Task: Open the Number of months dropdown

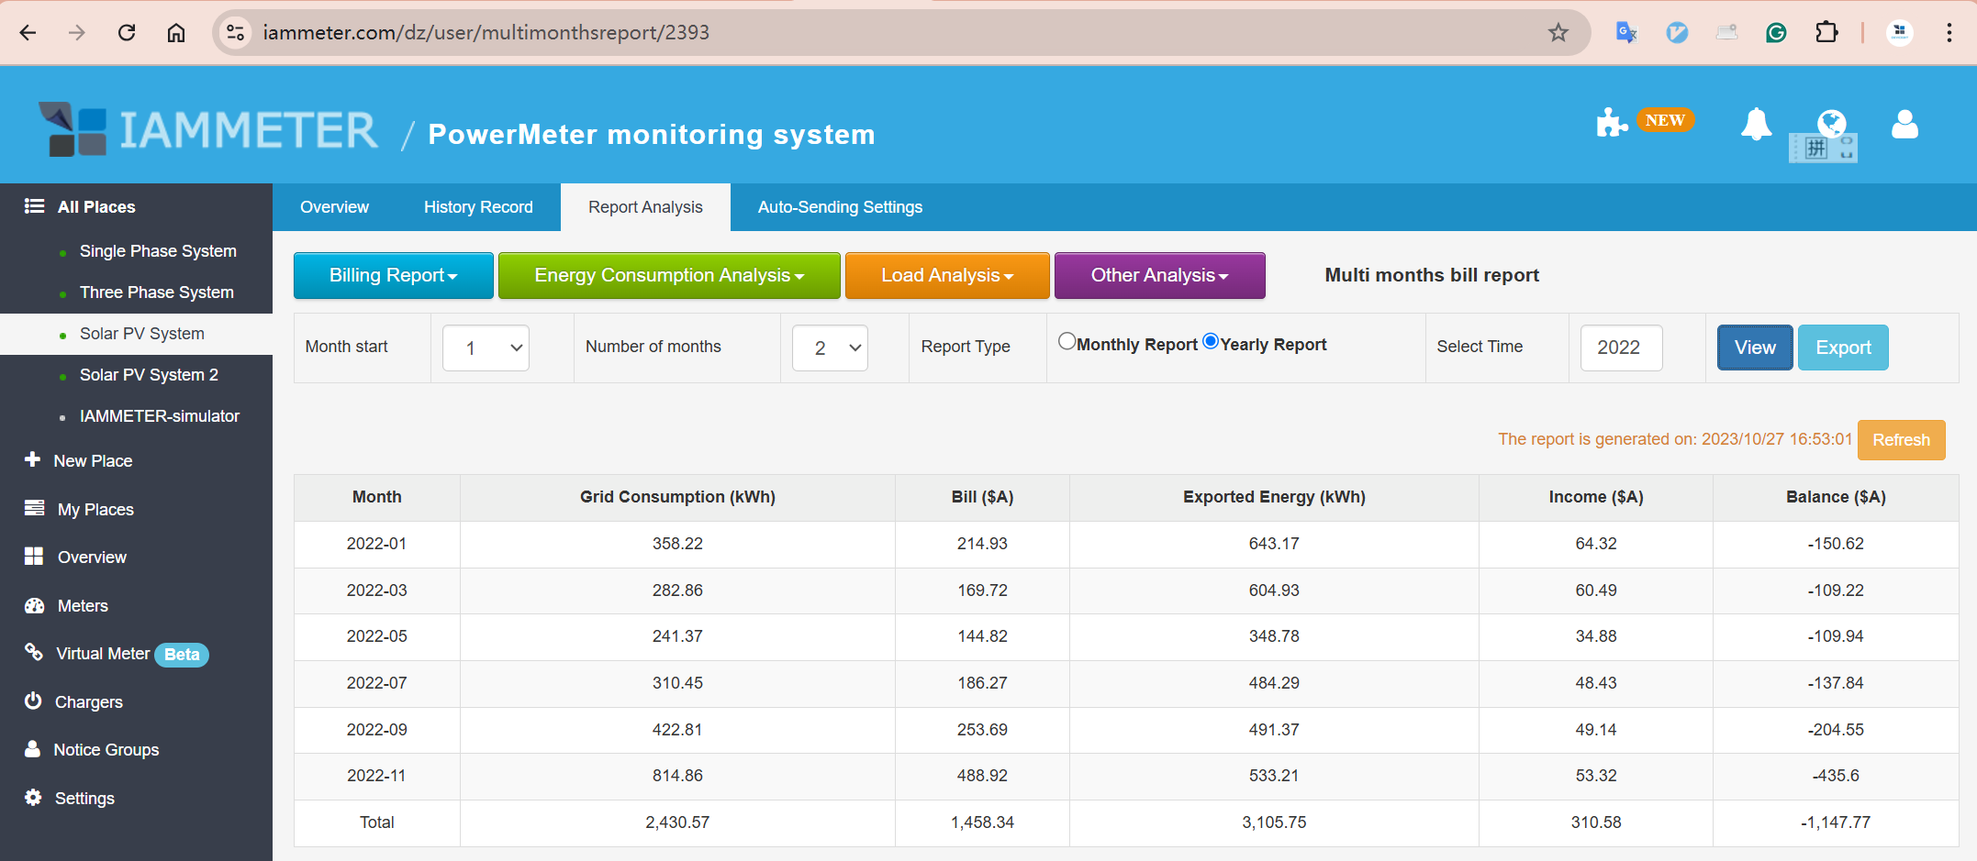Action: coord(830,348)
